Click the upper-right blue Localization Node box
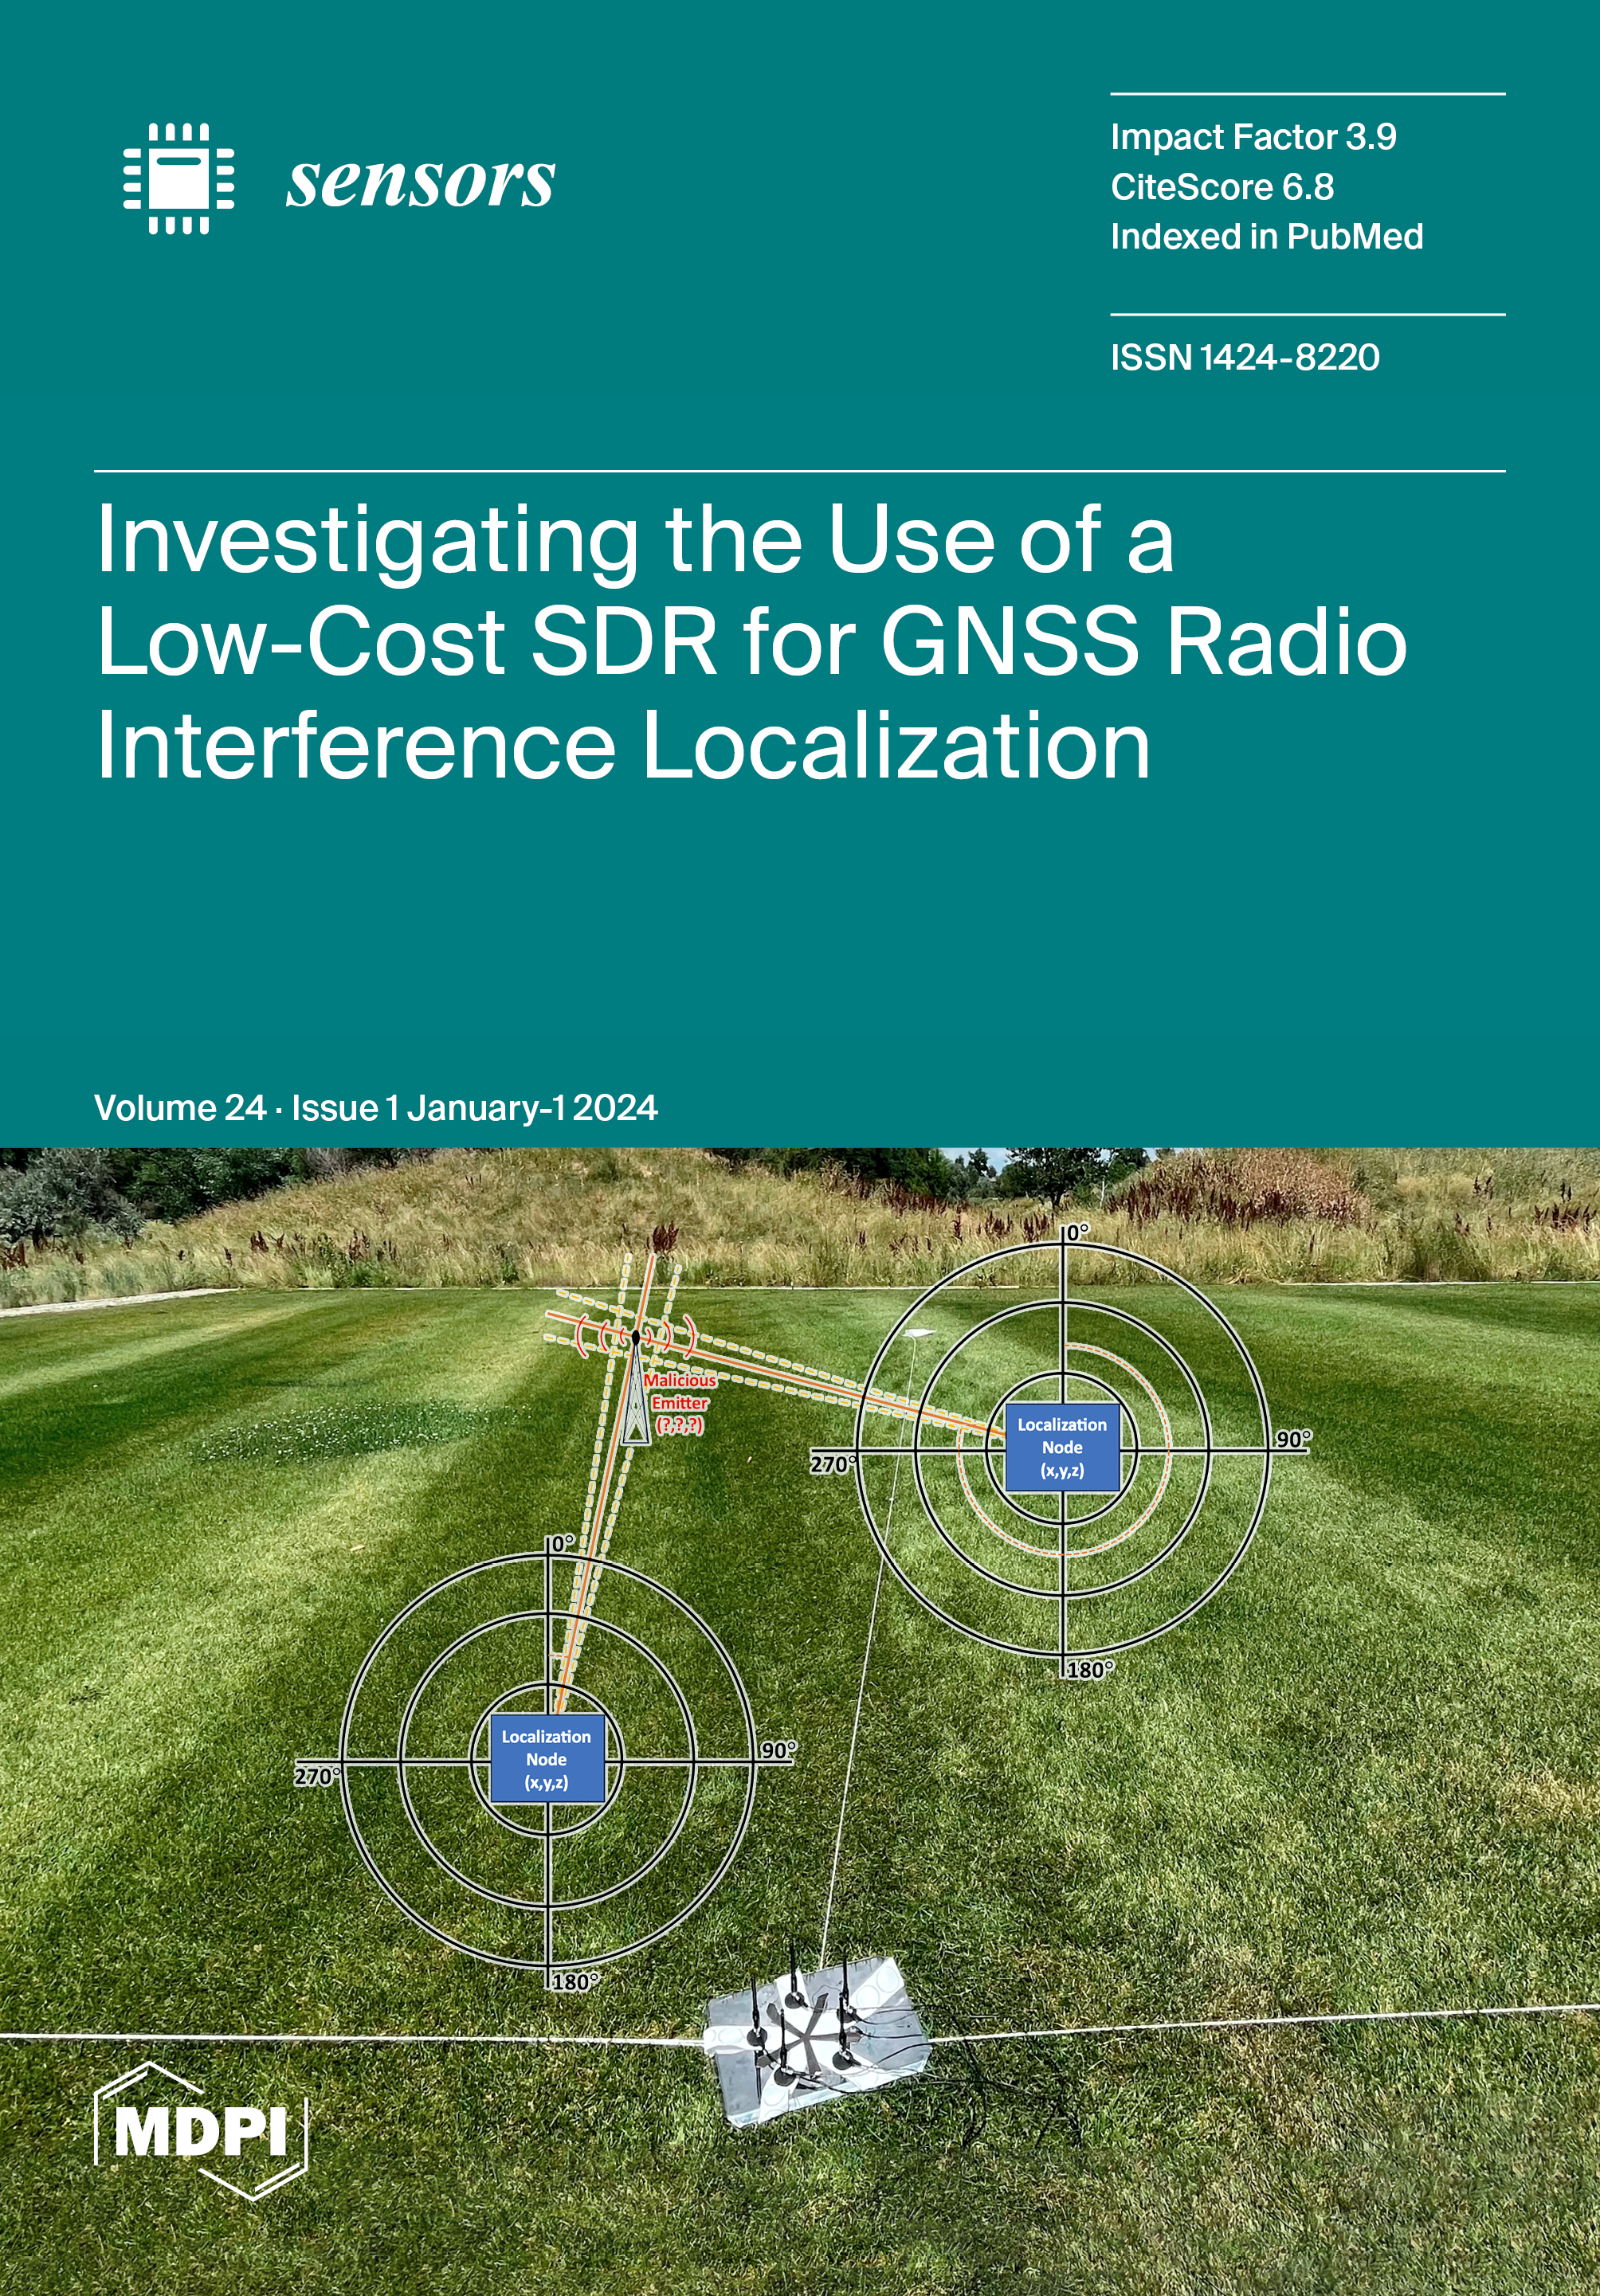 pos(1062,1447)
